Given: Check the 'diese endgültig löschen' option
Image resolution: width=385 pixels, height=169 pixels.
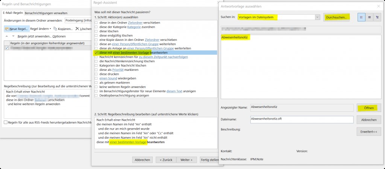Looking at the screenshot, I should pos(97,36).
